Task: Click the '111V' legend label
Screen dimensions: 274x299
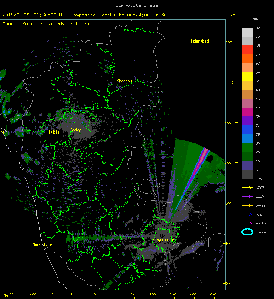Action: (x=260, y=197)
